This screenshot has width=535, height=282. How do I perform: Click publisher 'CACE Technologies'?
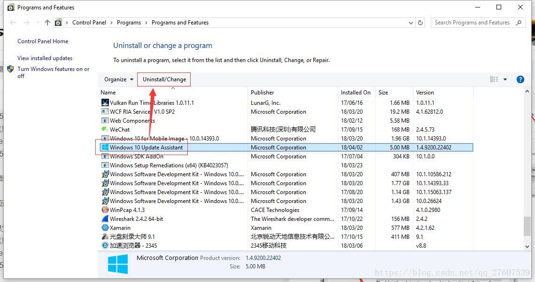[275, 210]
